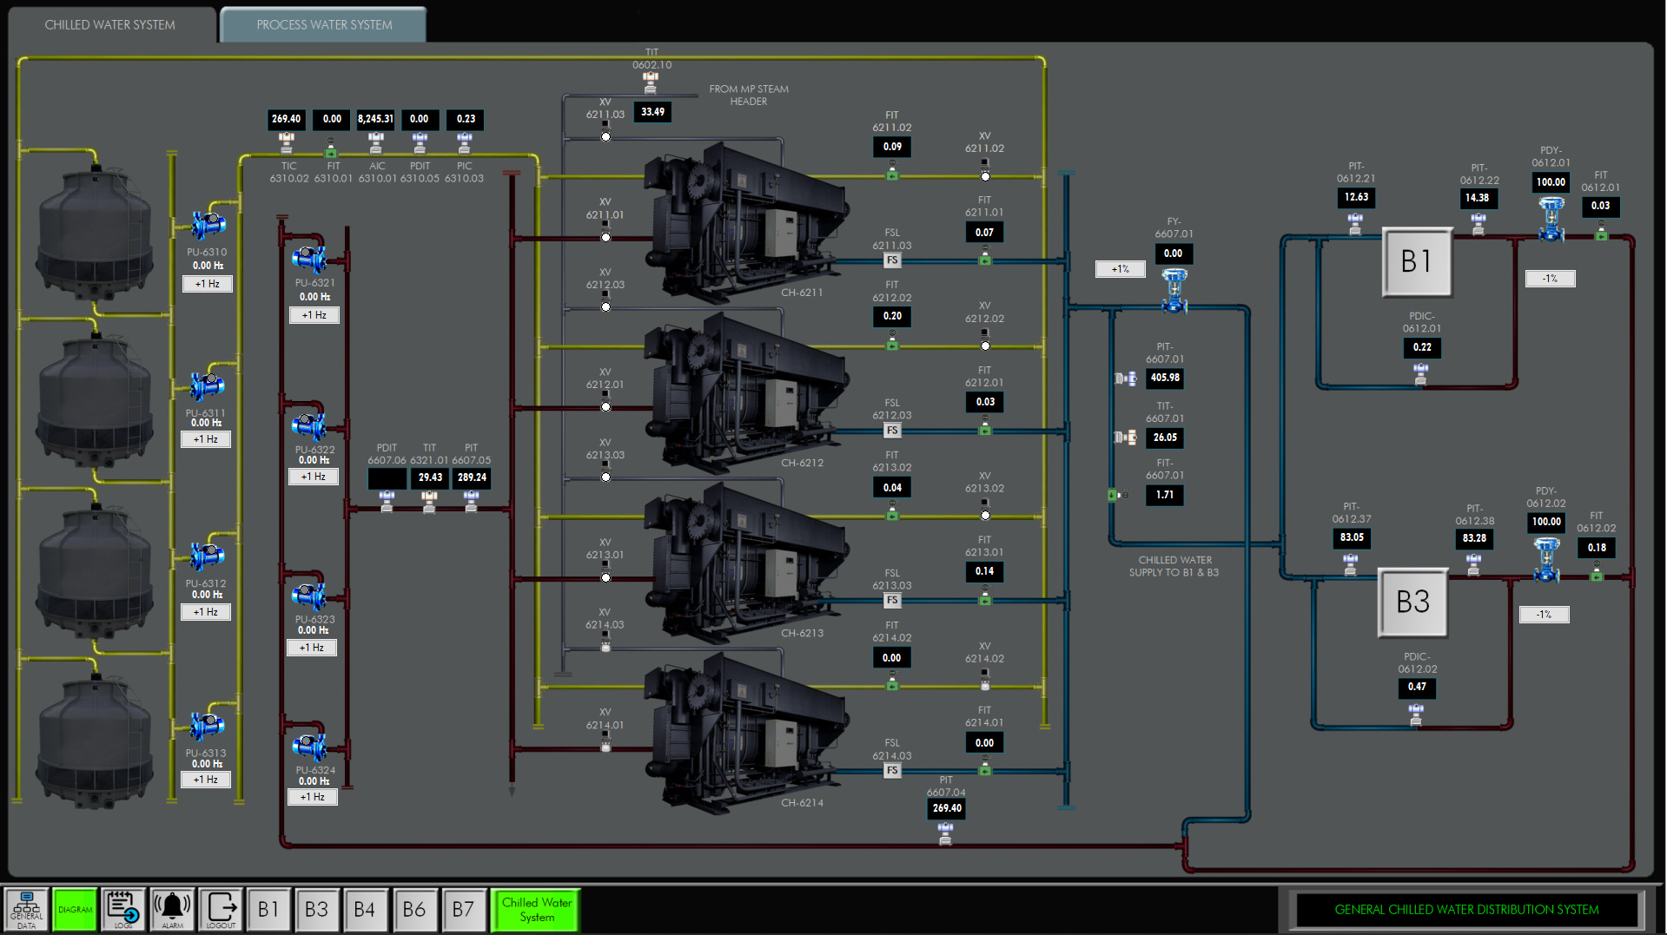Increment PU-6310 speed with +1 Hz
The width and height of the screenshot is (1667, 935).
click(207, 283)
